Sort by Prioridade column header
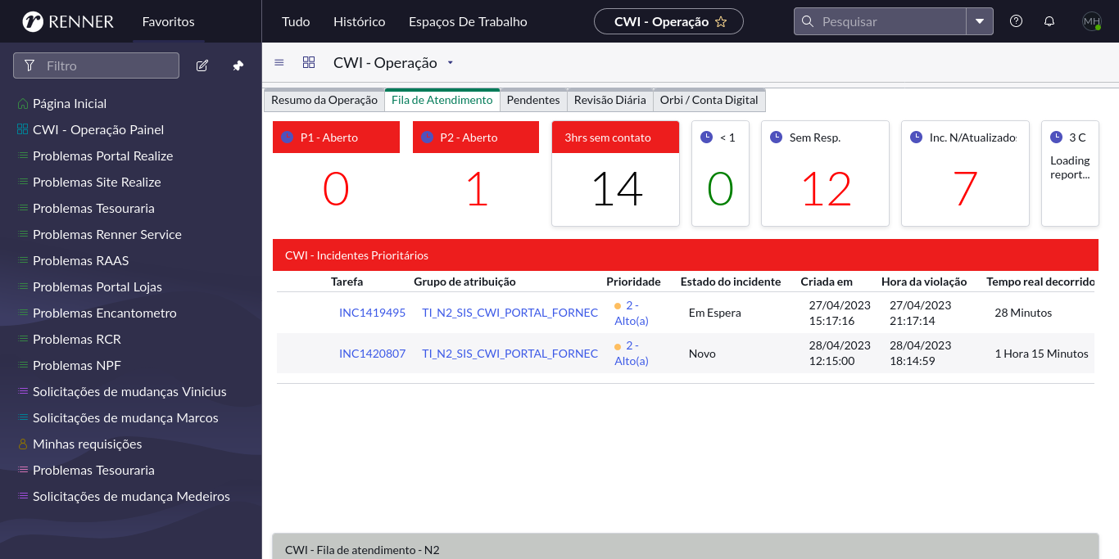1119x559 pixels. point(633,282)
